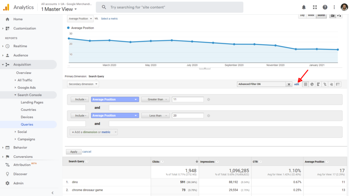Click the Apply button

[x=74, y=152]
